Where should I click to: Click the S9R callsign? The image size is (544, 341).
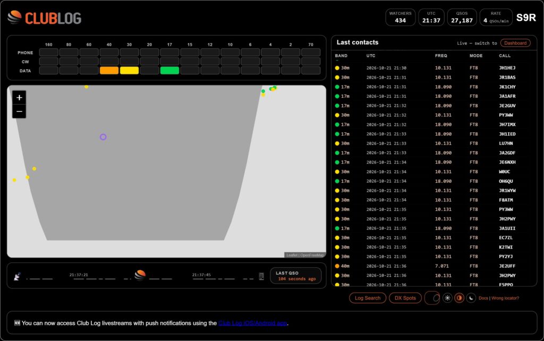[x=526, y=18]
